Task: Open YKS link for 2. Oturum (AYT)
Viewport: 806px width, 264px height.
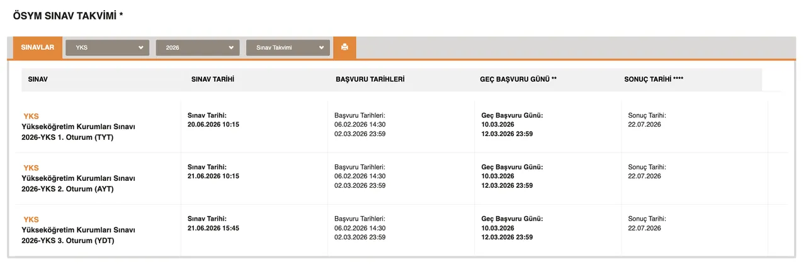Action: tap(31, 168)
